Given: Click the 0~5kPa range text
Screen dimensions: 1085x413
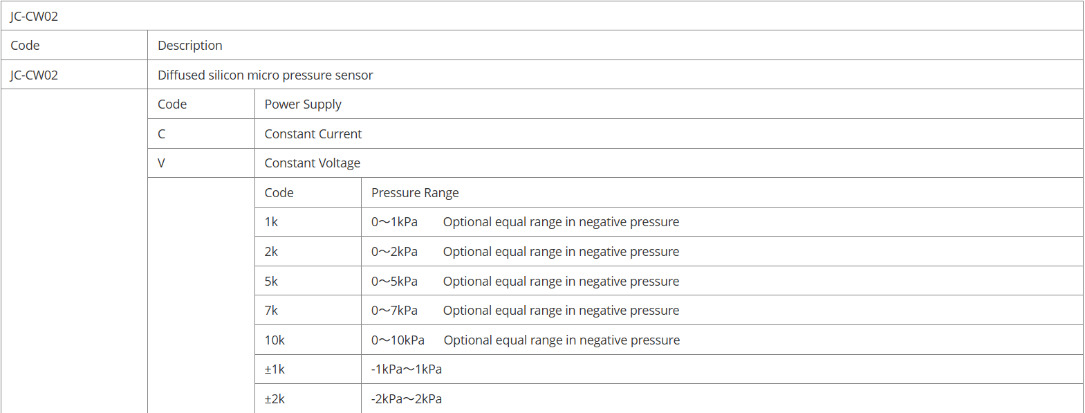Looking at the screenshot, I should (x=394, y=282).
